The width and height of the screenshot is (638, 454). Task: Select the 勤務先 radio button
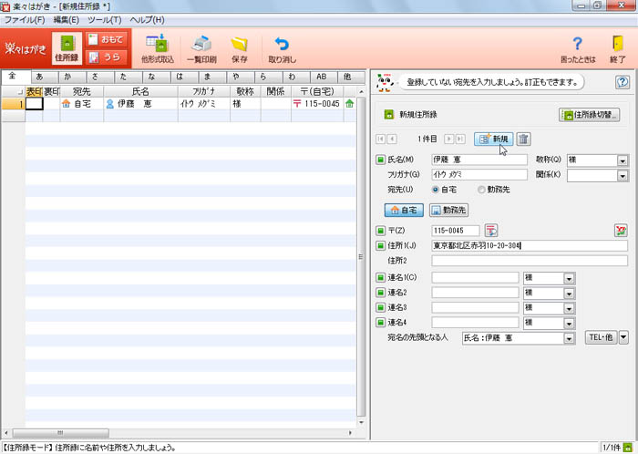(482, 190)
